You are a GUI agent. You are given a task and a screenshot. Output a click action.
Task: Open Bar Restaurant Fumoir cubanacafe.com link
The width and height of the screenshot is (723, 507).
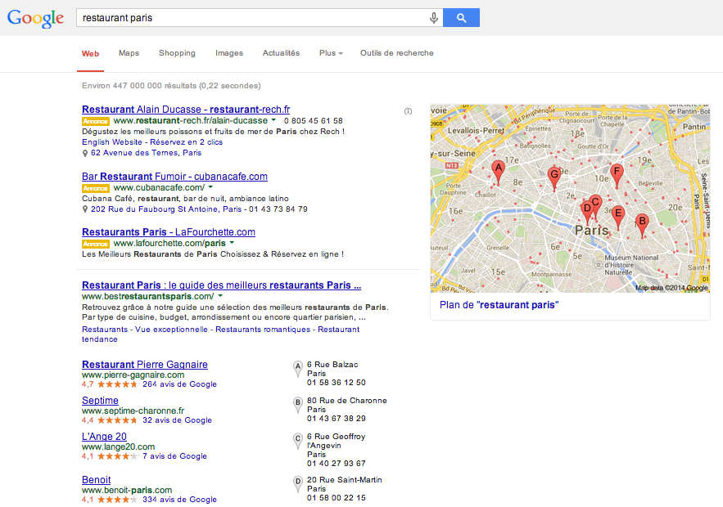click(x=174, y=177)
